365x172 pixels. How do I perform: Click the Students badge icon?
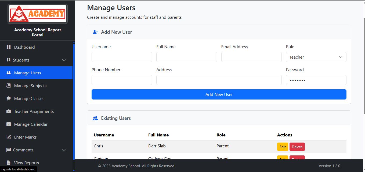coord(9,60)
